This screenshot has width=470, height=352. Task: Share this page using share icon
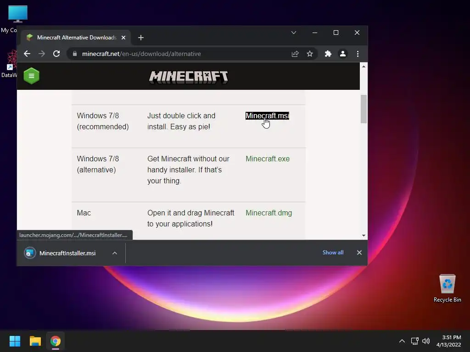[295, 54]
